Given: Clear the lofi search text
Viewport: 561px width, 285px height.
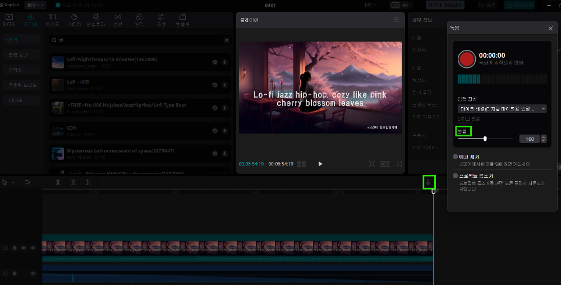Looking at the screenshot, I should [227, 40].
